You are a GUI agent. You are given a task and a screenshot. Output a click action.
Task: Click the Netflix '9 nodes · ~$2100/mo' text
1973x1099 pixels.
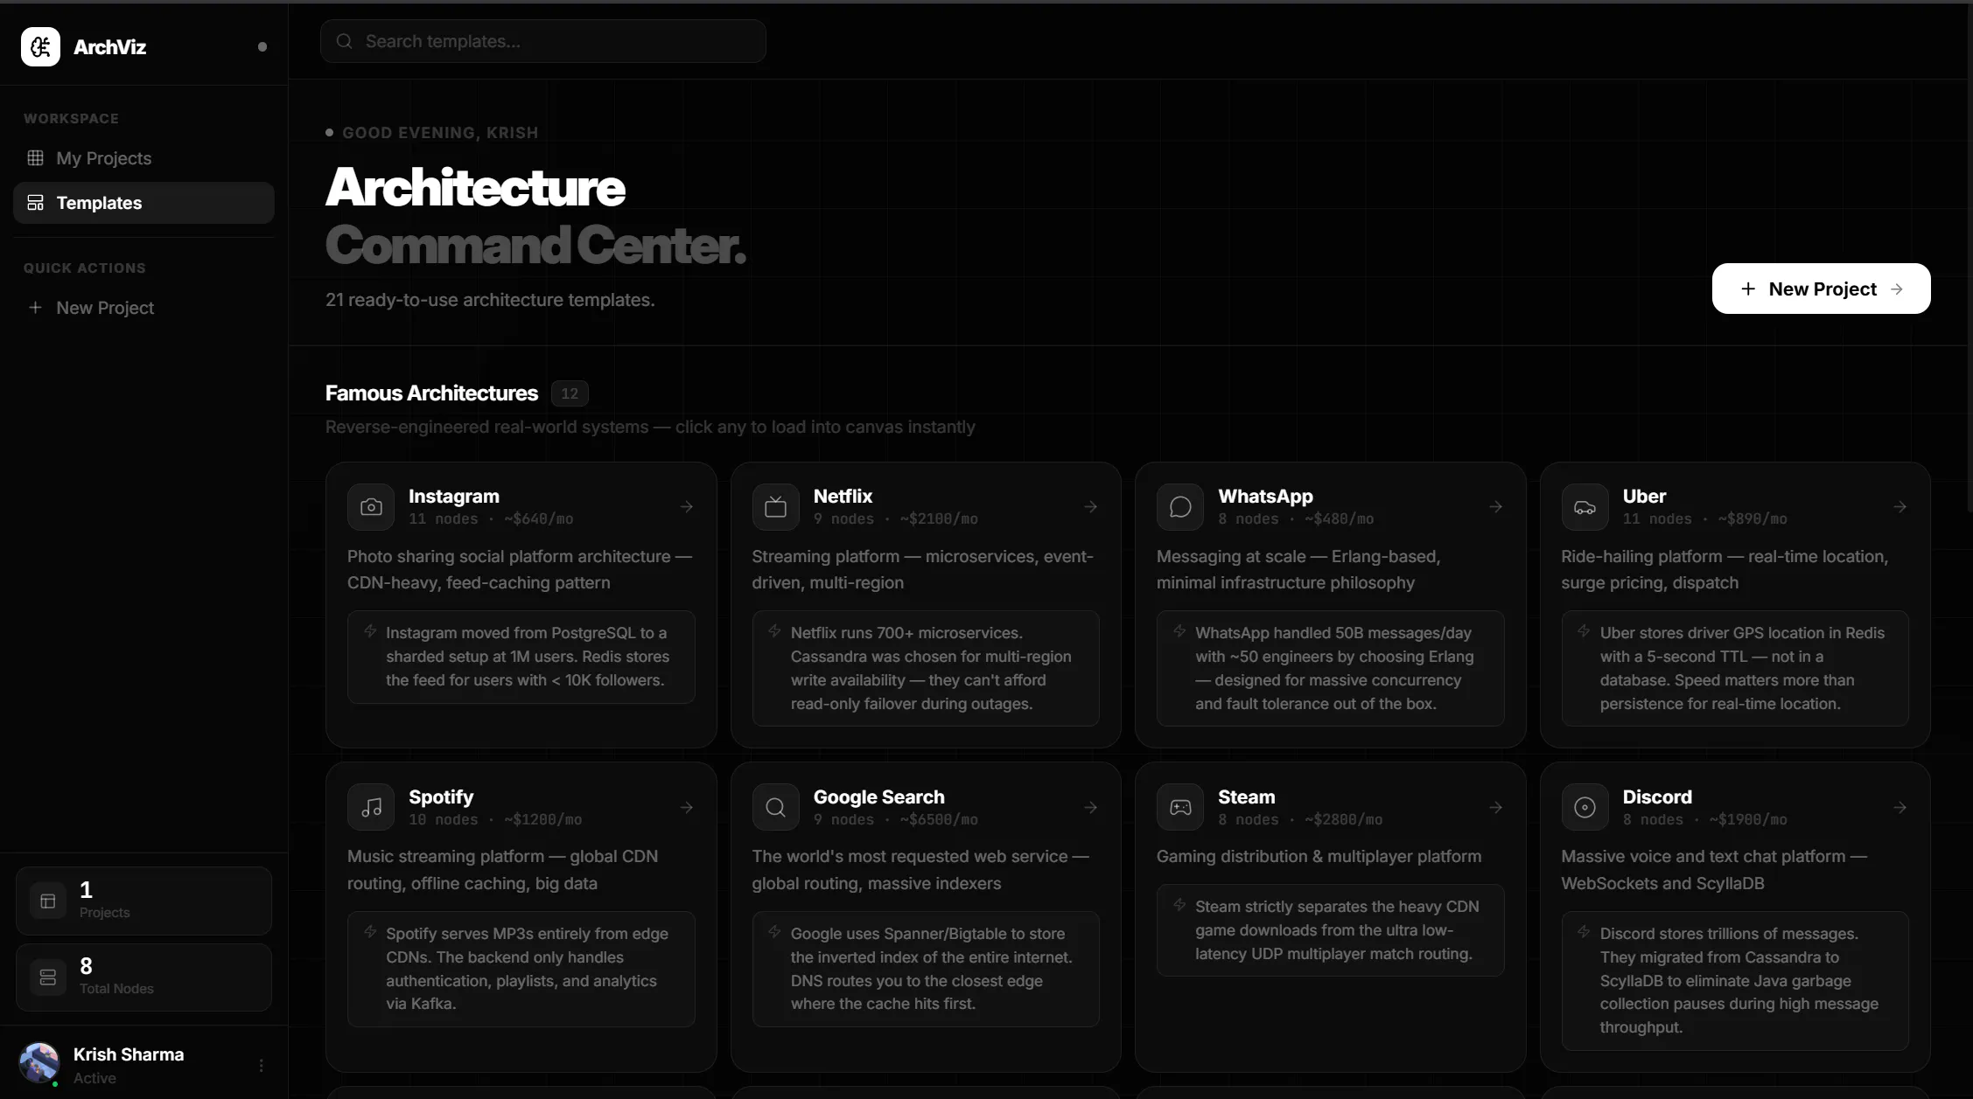(x=896, y=519)
